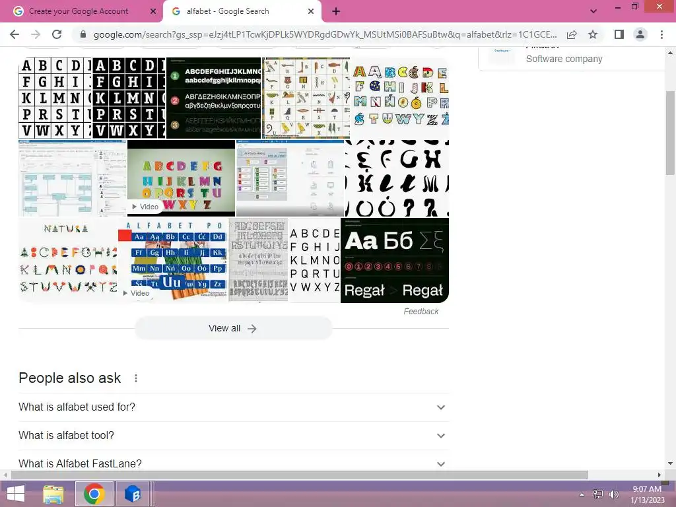
Task: Open a new browser tab
Action: [x=336, y=11]
